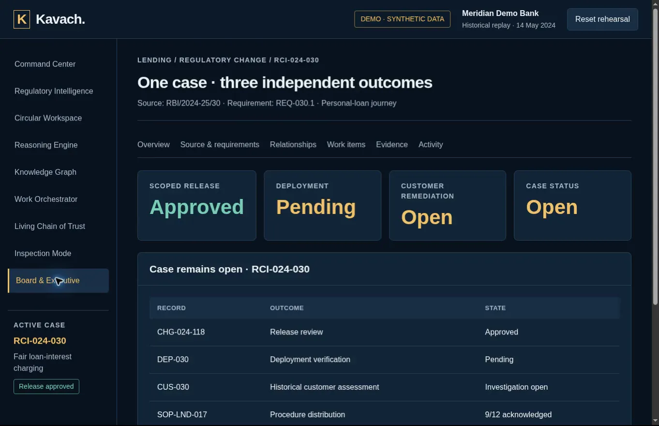Select record CHG-024-118
This screenshot has width=659, height=426.
pos(181,332)
